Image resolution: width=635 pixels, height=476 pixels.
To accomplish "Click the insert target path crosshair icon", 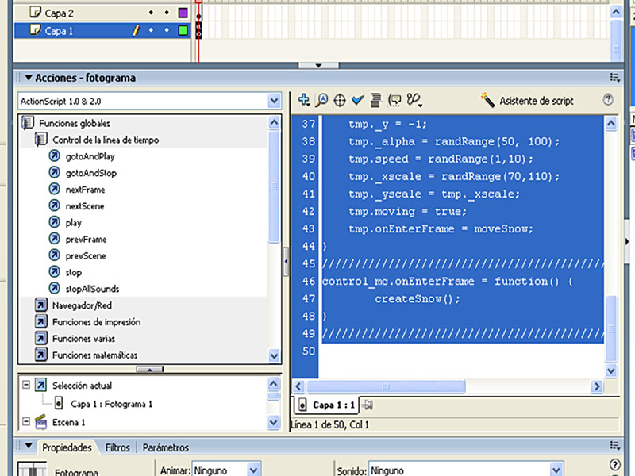I will pyautogui.click(x=339, y=100).
